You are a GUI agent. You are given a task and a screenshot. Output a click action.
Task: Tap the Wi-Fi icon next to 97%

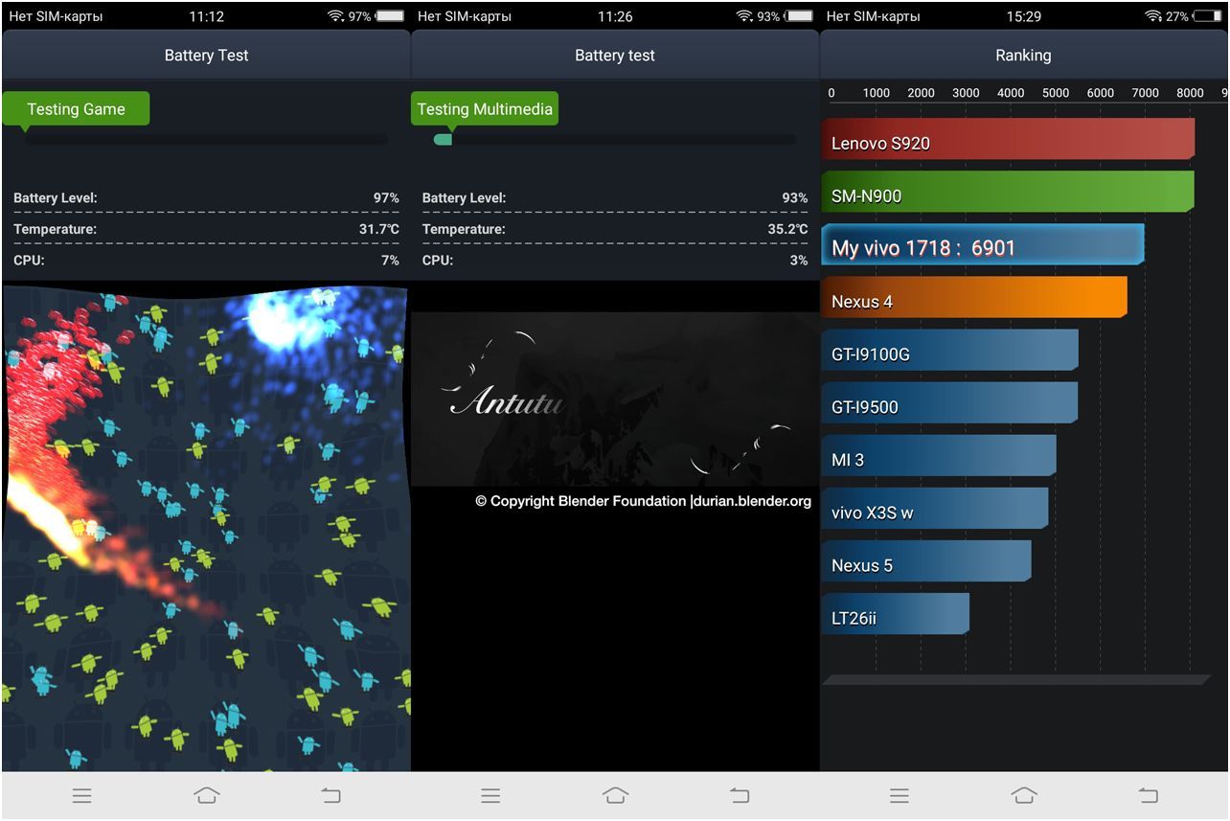coord(335,16)
